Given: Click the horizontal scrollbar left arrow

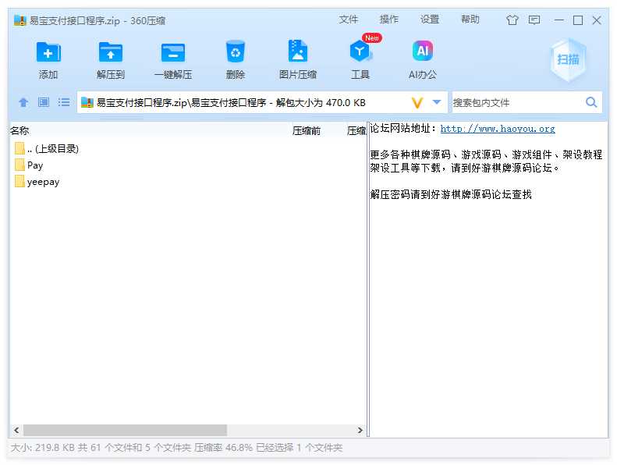Looking at the screenshot, I should point(16,430).
